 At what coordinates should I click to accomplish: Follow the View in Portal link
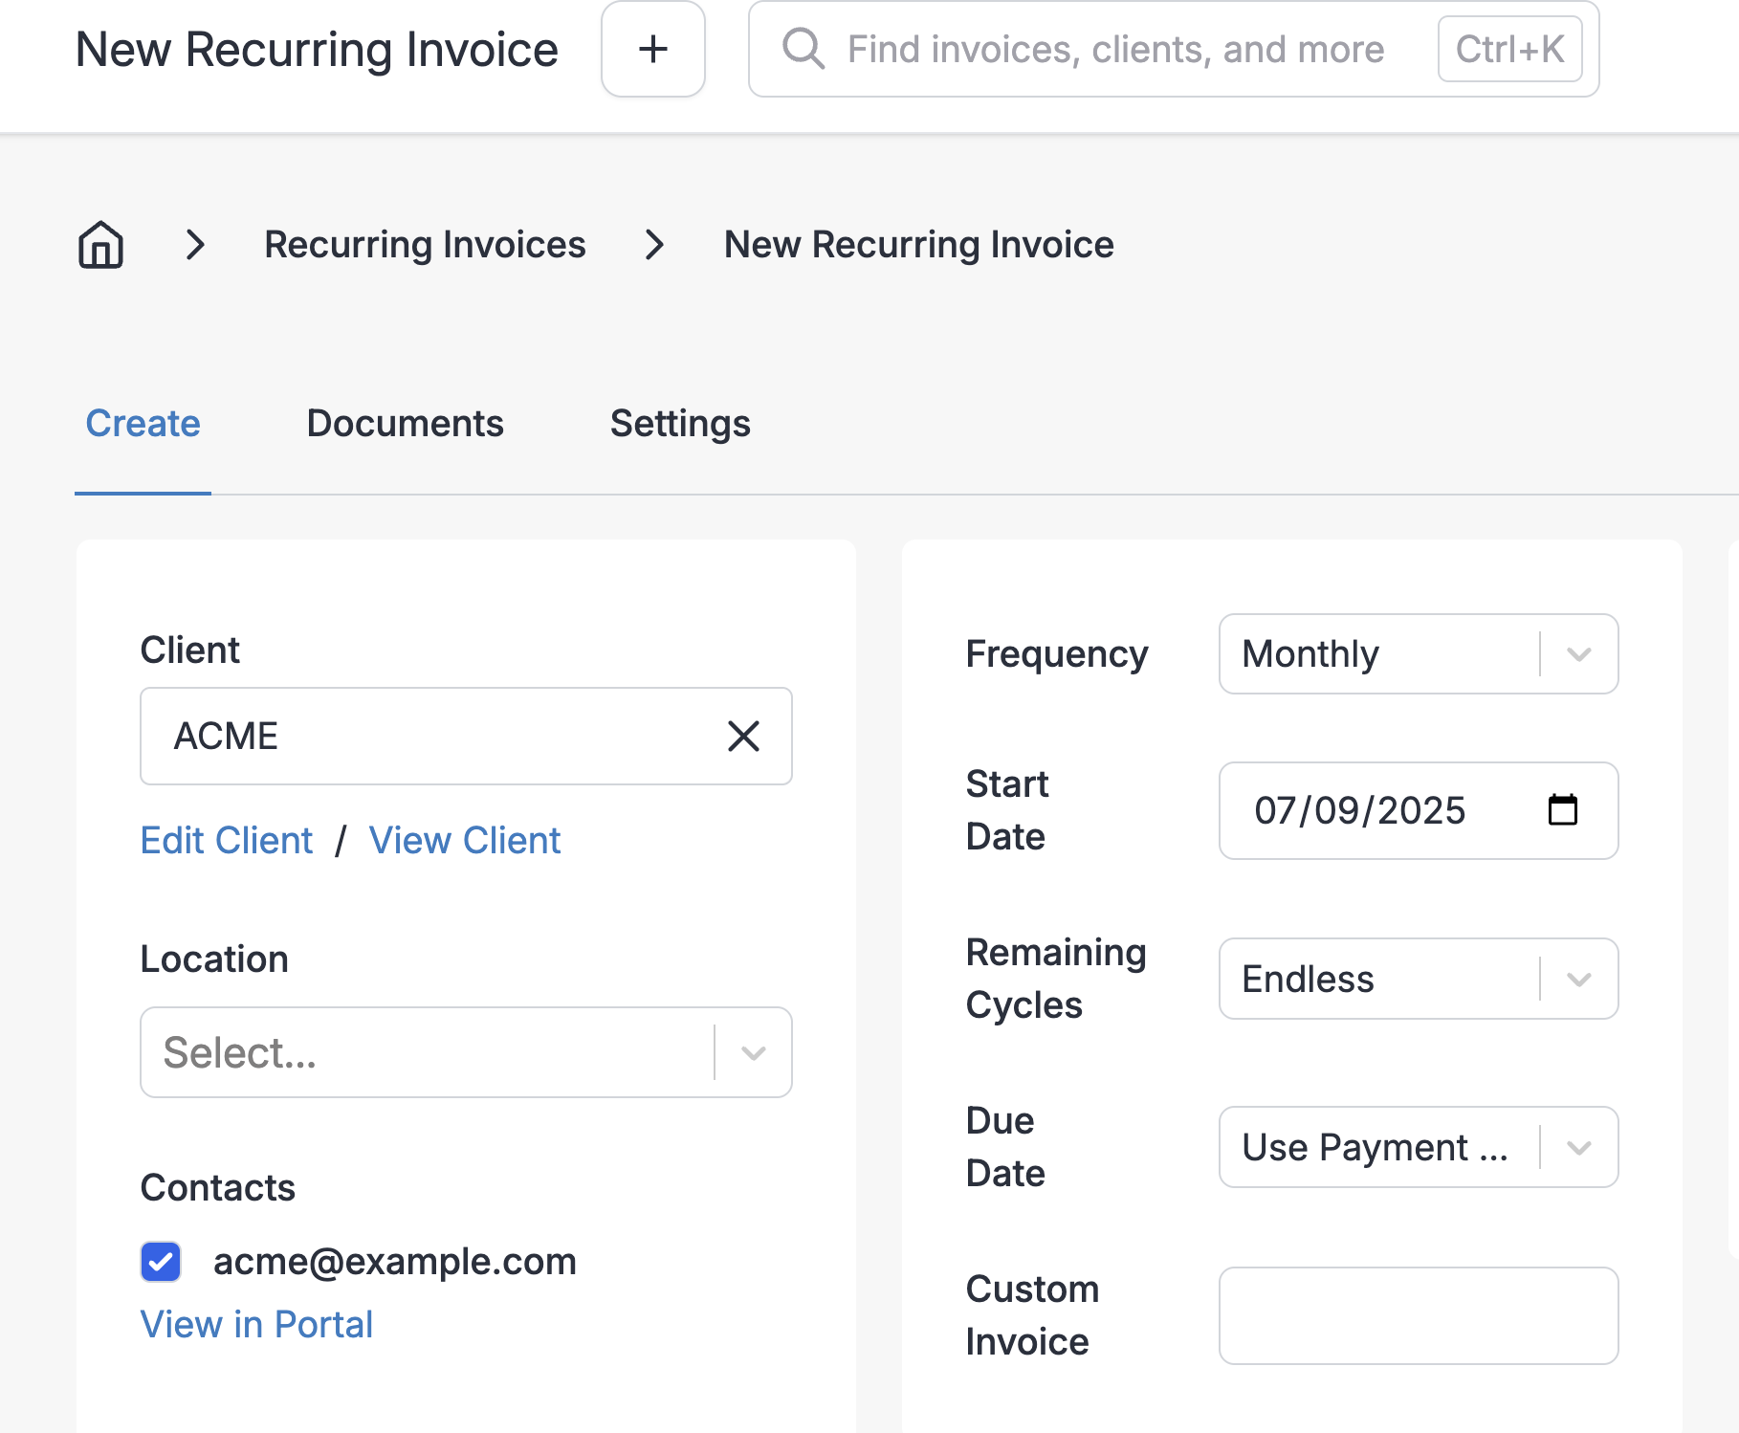[256, 1325]
